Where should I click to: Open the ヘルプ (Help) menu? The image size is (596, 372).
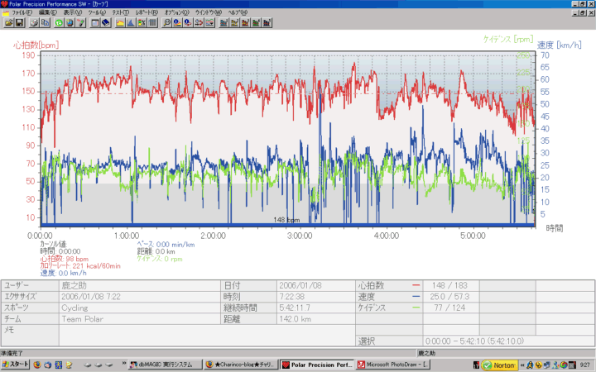pos(238,13)
